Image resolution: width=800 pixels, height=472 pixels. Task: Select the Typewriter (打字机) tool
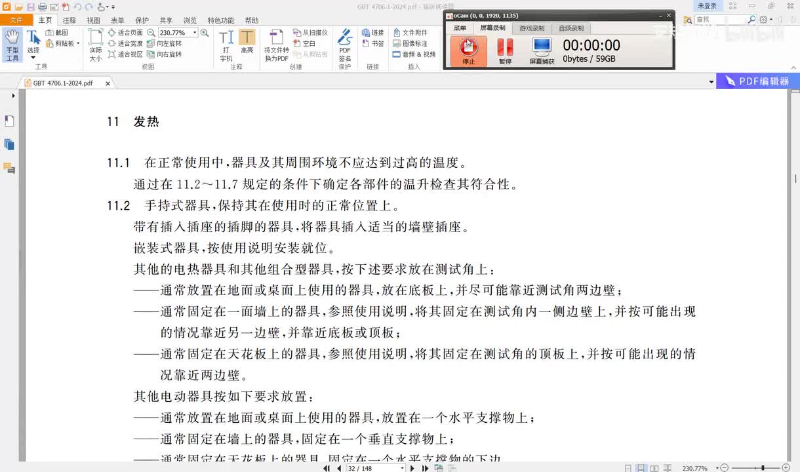[x=226, y=45]
